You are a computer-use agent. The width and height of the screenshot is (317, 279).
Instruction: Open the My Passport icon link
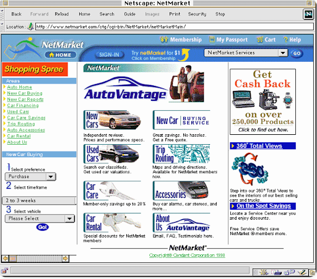[212, 39]
